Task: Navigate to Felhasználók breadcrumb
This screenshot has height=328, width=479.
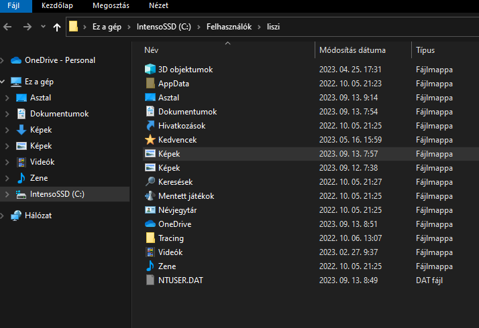Action: pyautogui.click(x=229, y=27)
